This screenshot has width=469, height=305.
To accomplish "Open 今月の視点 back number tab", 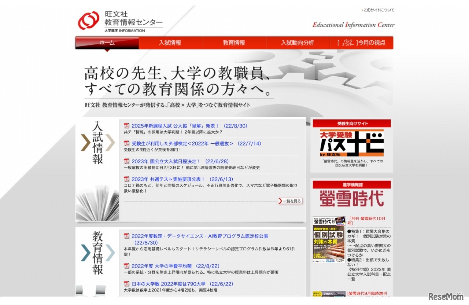I will (362, 43).
